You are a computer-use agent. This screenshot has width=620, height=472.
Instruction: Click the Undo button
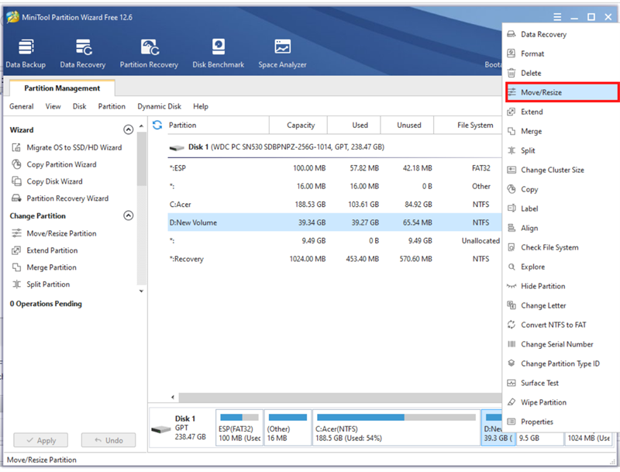click(108, 440)
